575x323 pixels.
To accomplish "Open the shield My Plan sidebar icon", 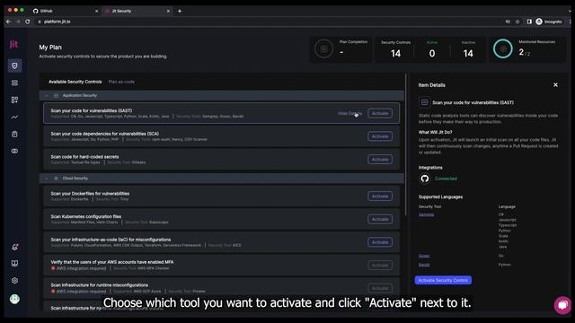I will coord(14,65).
